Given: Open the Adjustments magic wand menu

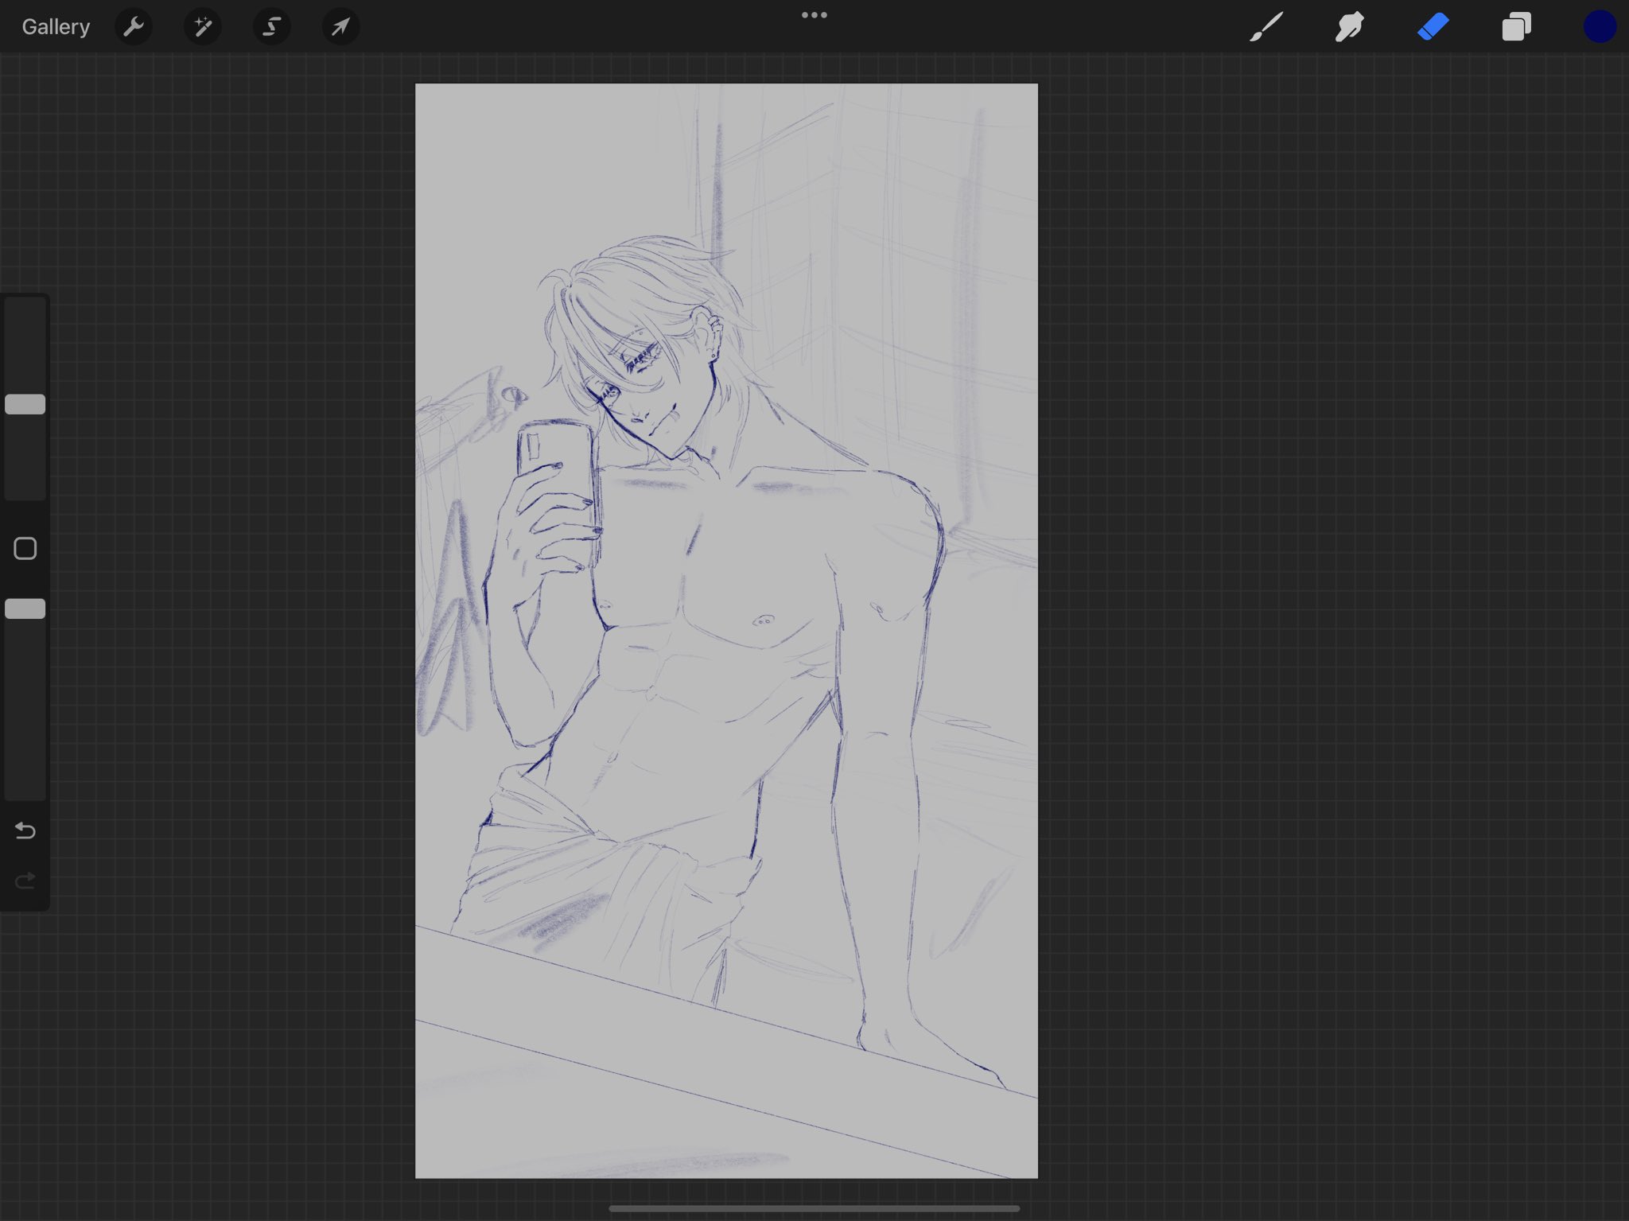Looking at the screenshot, I should (203, 27).
